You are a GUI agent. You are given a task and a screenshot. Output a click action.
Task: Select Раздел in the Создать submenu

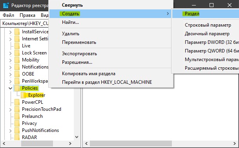(x=206, y=14)
